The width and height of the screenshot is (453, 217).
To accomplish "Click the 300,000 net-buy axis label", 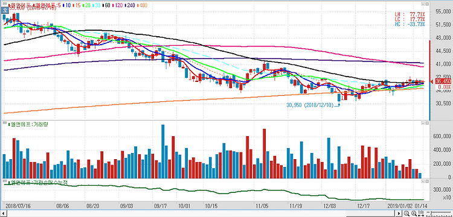I will (x=442, y=190).
